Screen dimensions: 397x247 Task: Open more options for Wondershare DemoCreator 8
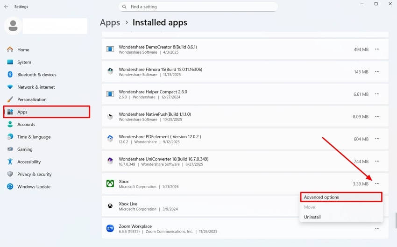pyautogui.click(x=377, y=49)
